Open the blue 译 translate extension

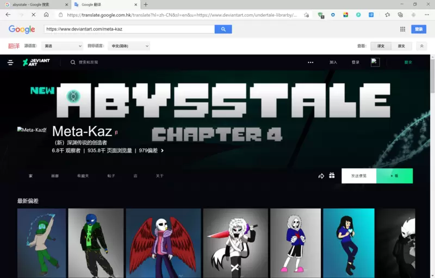pyautogui.click(x=371, y=15)
